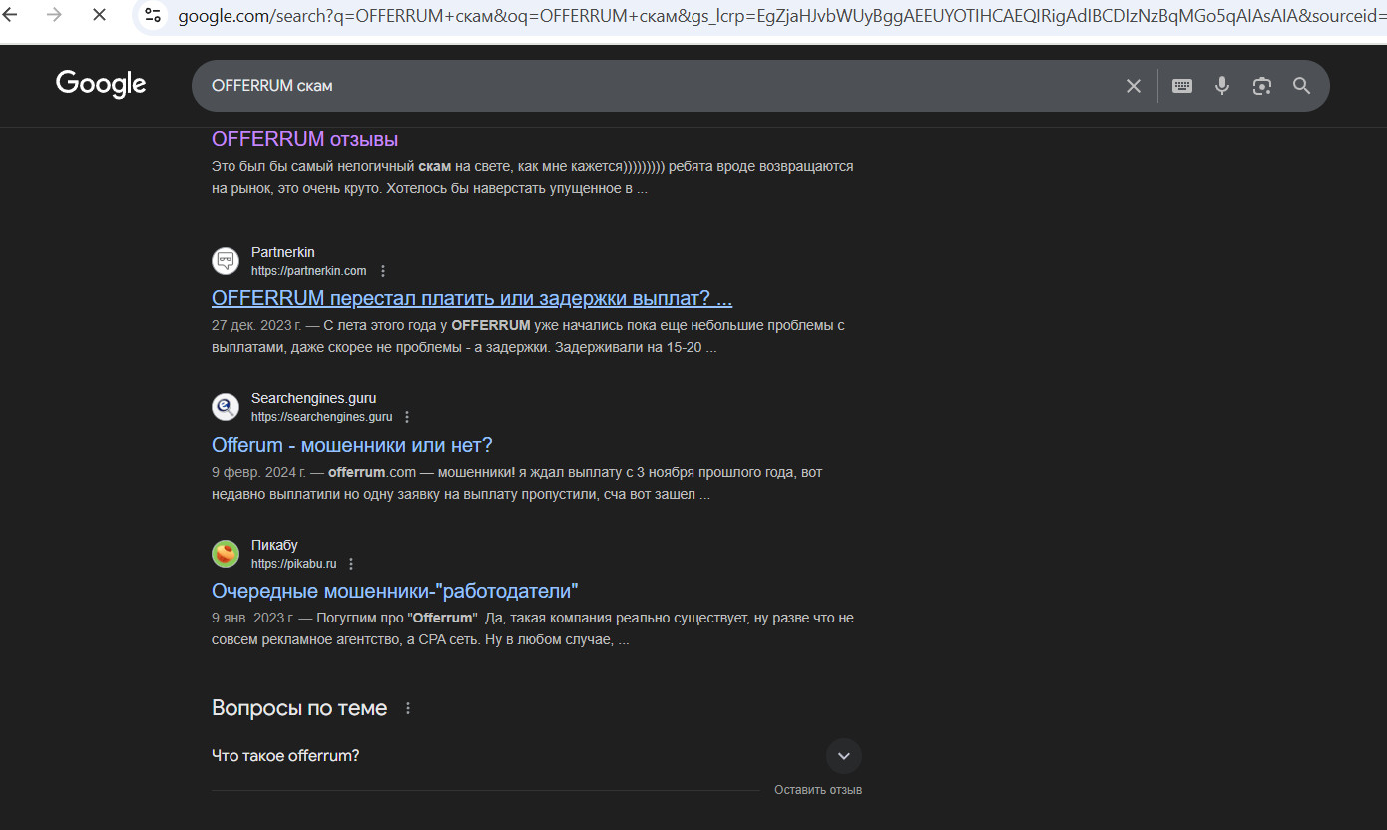Expand the 'Что такое offerrum?' question

[844, 756]
